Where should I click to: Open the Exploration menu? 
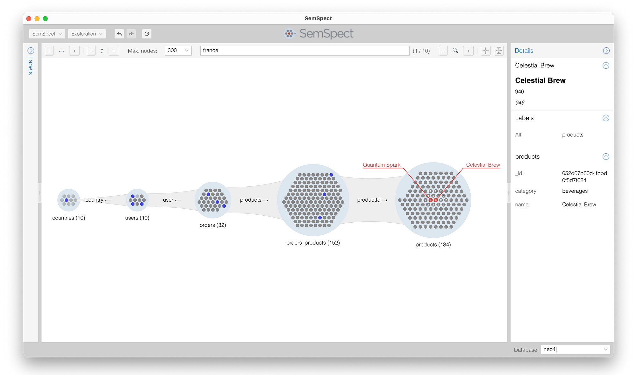[x=87, y=34]
